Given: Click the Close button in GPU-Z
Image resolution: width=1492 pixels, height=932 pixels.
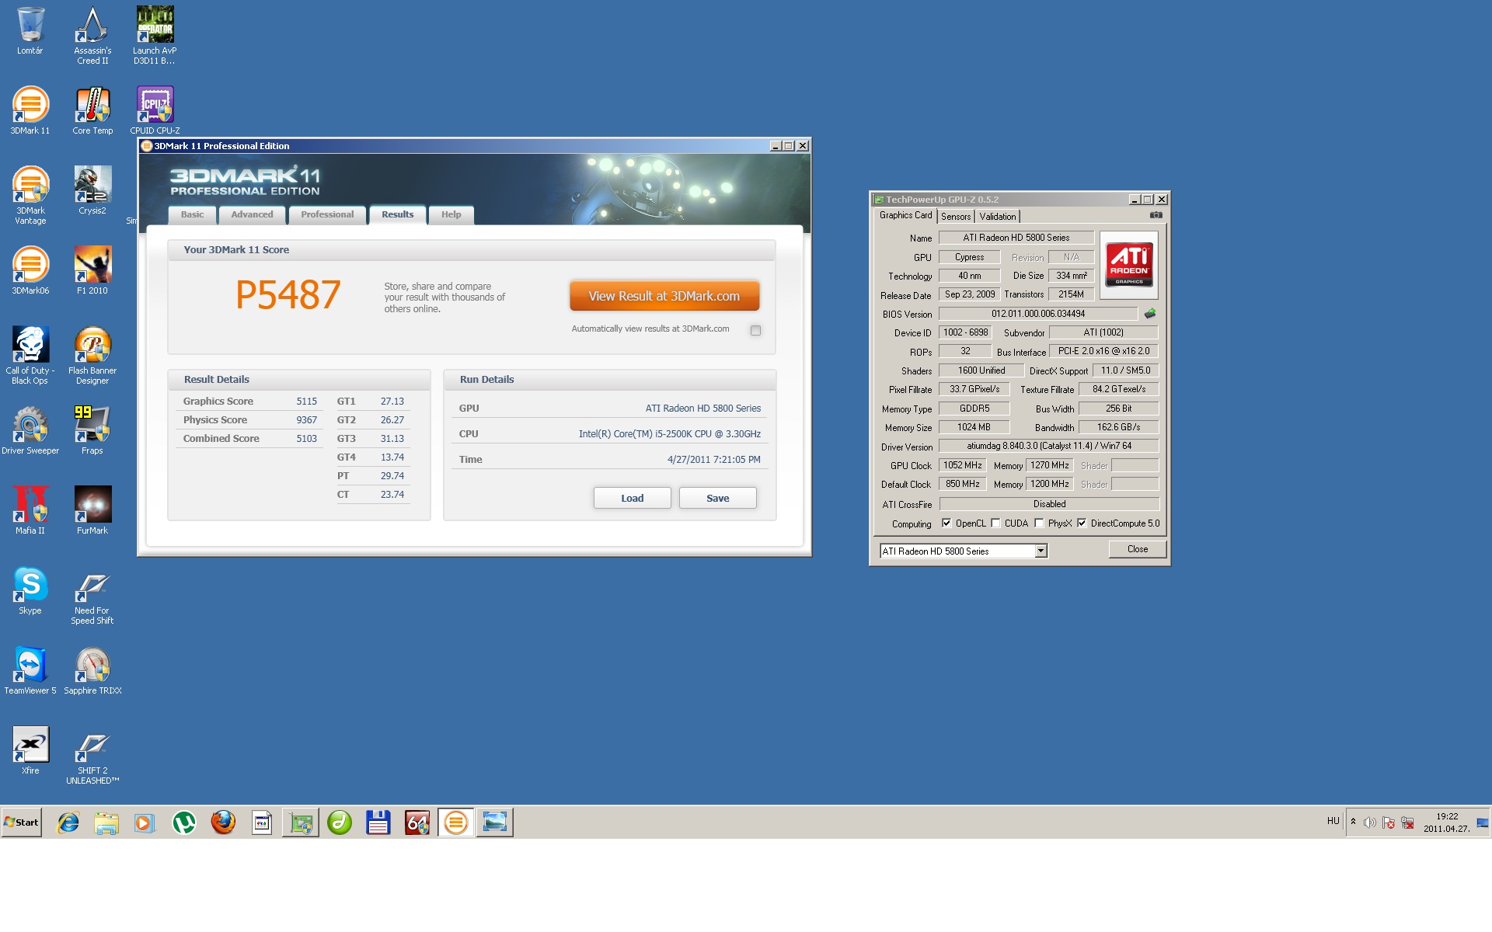Looking at the screenshot, I should [x=1137, y=549].
